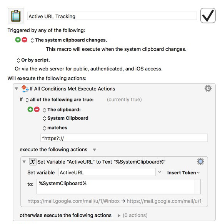Screen dimensions: 220x224
Task: Collapse the If All Conditions Met action
Action: 17,89
